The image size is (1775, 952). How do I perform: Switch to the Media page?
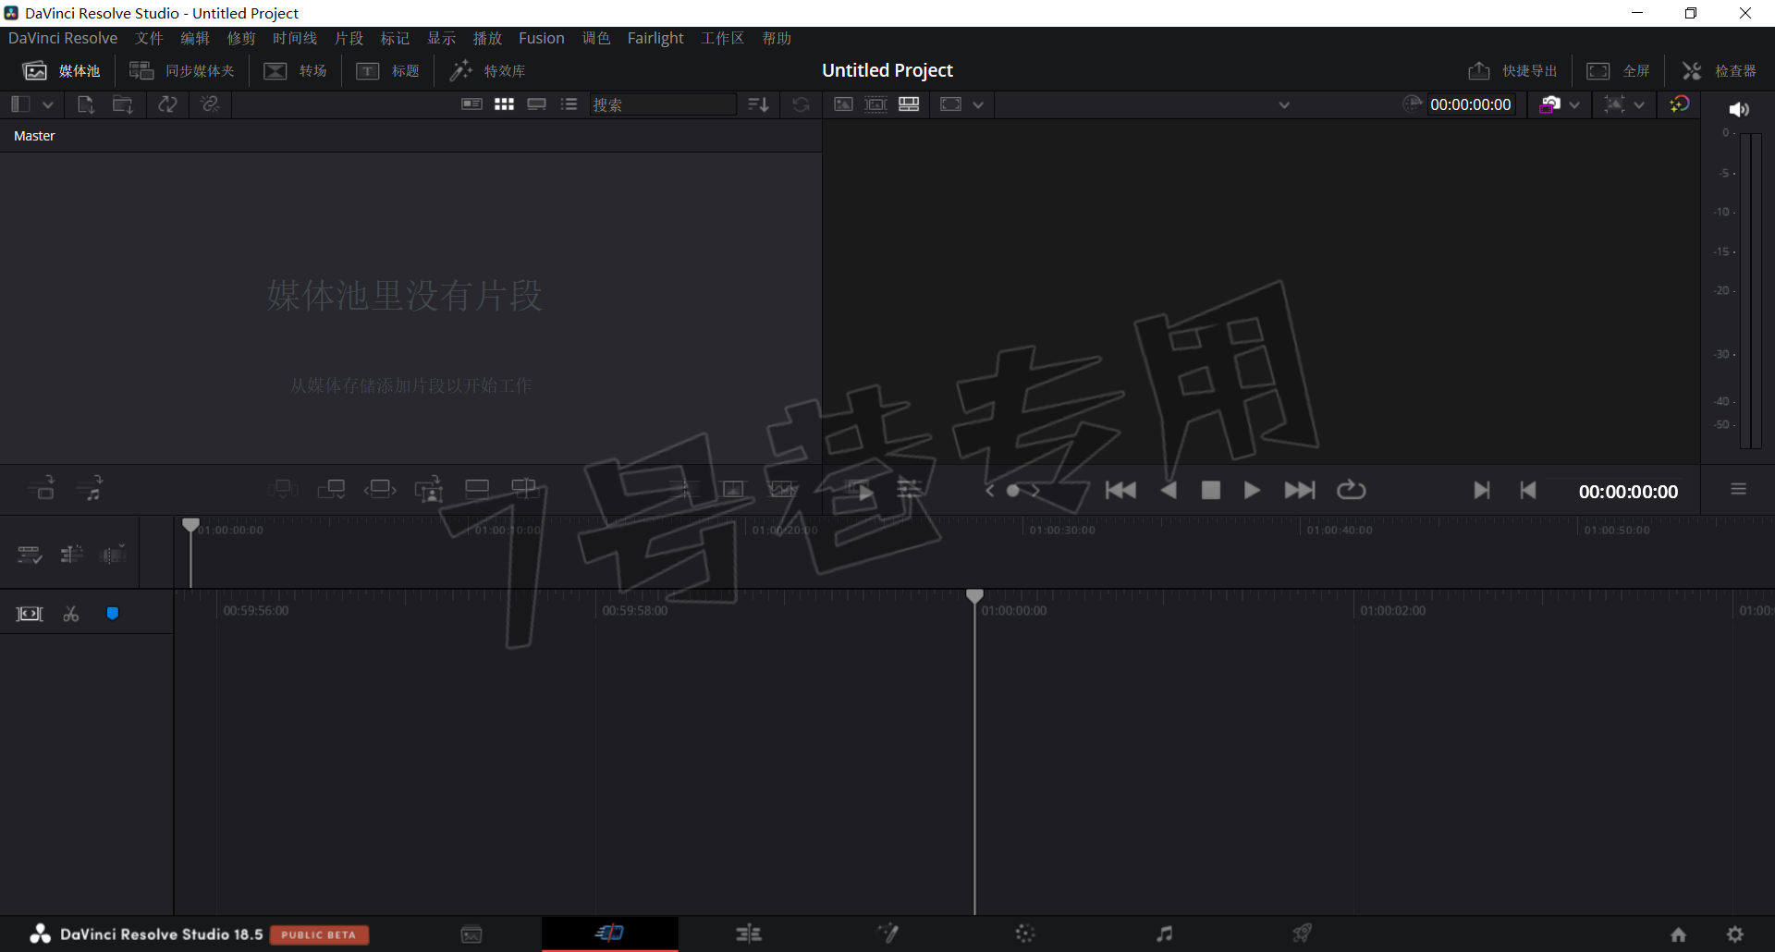(x=471, y=934)
